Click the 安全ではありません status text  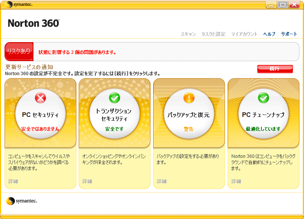tap(40, 129)
